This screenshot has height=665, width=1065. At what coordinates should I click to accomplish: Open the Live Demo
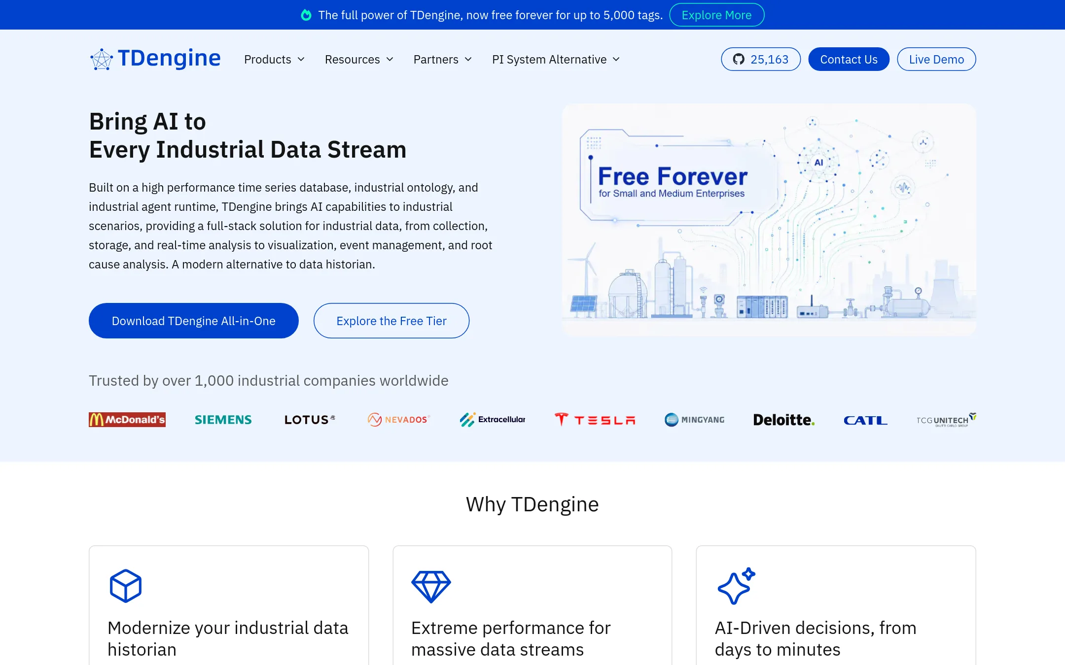pyautogui.click(x=936, y=59)
